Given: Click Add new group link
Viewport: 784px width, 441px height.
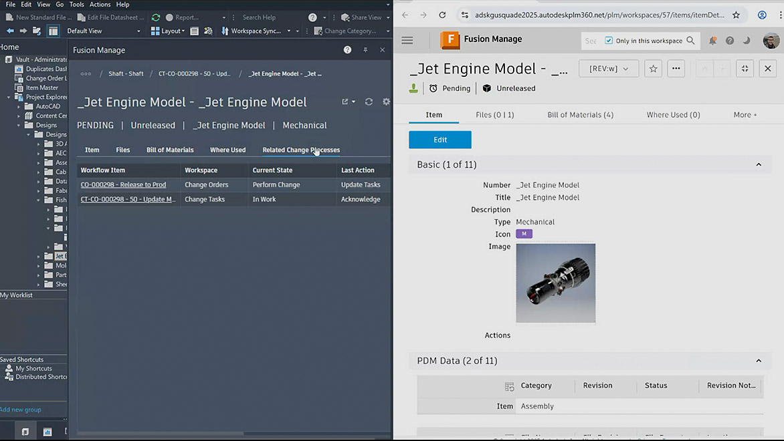Looking at the screenshot, I should point(21,410).
